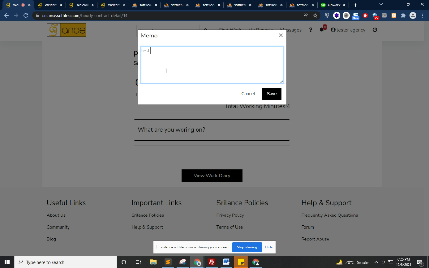Bookmark this page with star icon
This screenshot has width=429, height=268.
315,15
